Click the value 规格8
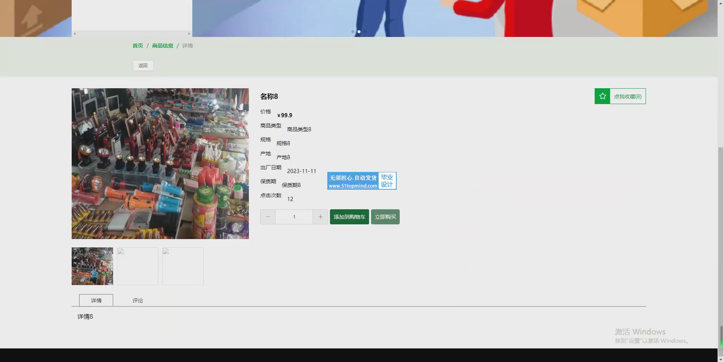 (x=283, y=143)
